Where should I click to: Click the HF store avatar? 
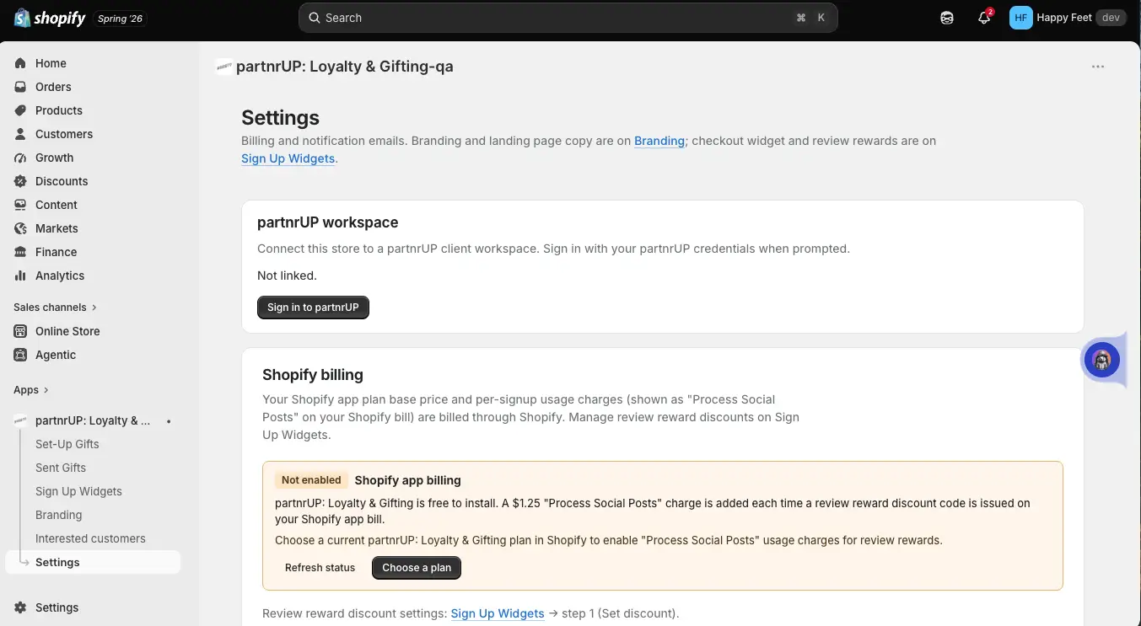click(x=1021, y=18)
